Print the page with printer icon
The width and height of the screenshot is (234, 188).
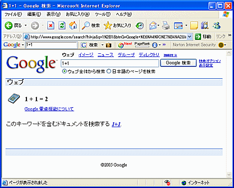click(166, 25)
